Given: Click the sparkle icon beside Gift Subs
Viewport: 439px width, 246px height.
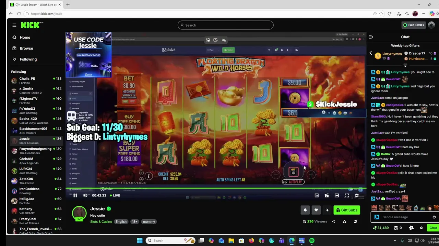Looking at the screenshot, I should 327,210.
